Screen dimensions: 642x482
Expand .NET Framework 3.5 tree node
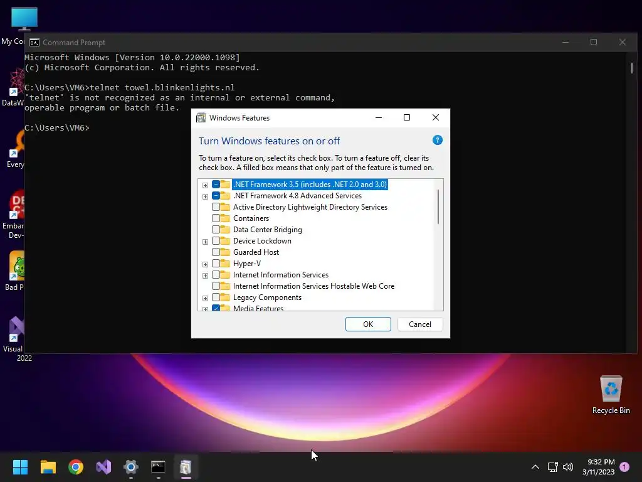pyautogui.click(x=205, y=185)
